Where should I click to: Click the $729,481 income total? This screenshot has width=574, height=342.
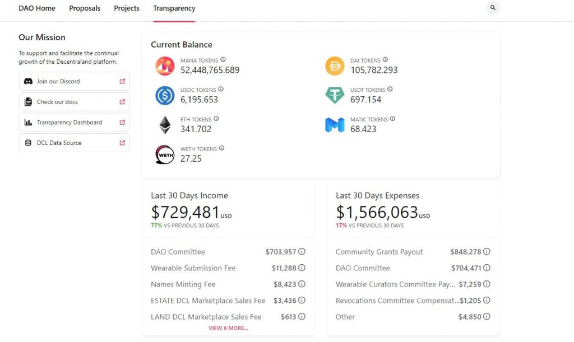click(x=185, y=212)
